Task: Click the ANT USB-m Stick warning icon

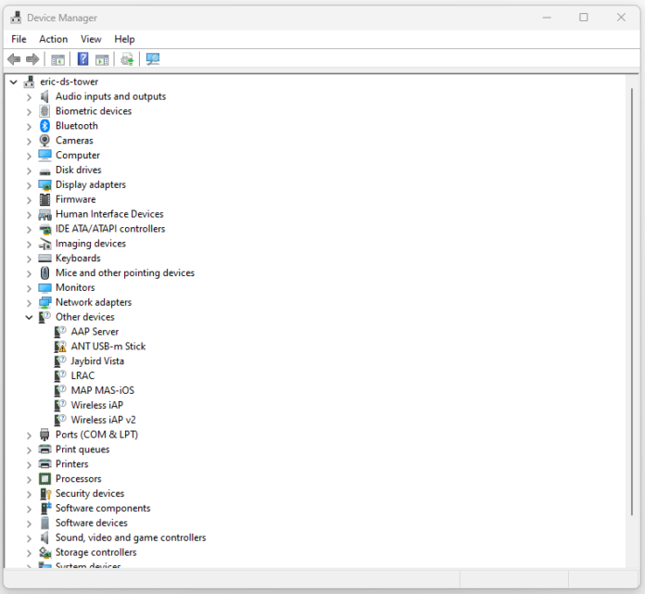Action: (60, 347)
